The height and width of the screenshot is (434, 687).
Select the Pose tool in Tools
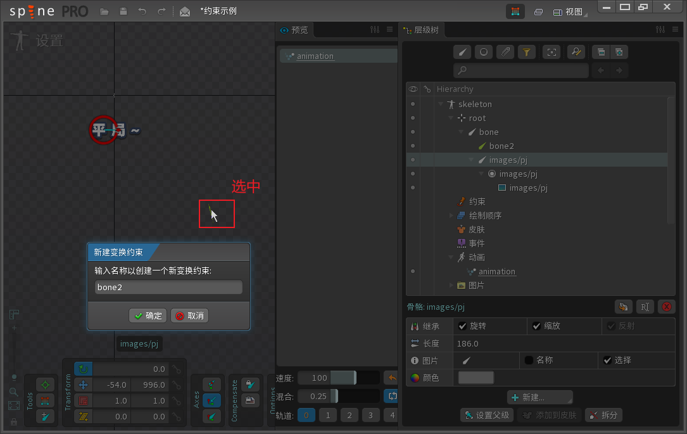pyautogui.click(x=45, y=385)
